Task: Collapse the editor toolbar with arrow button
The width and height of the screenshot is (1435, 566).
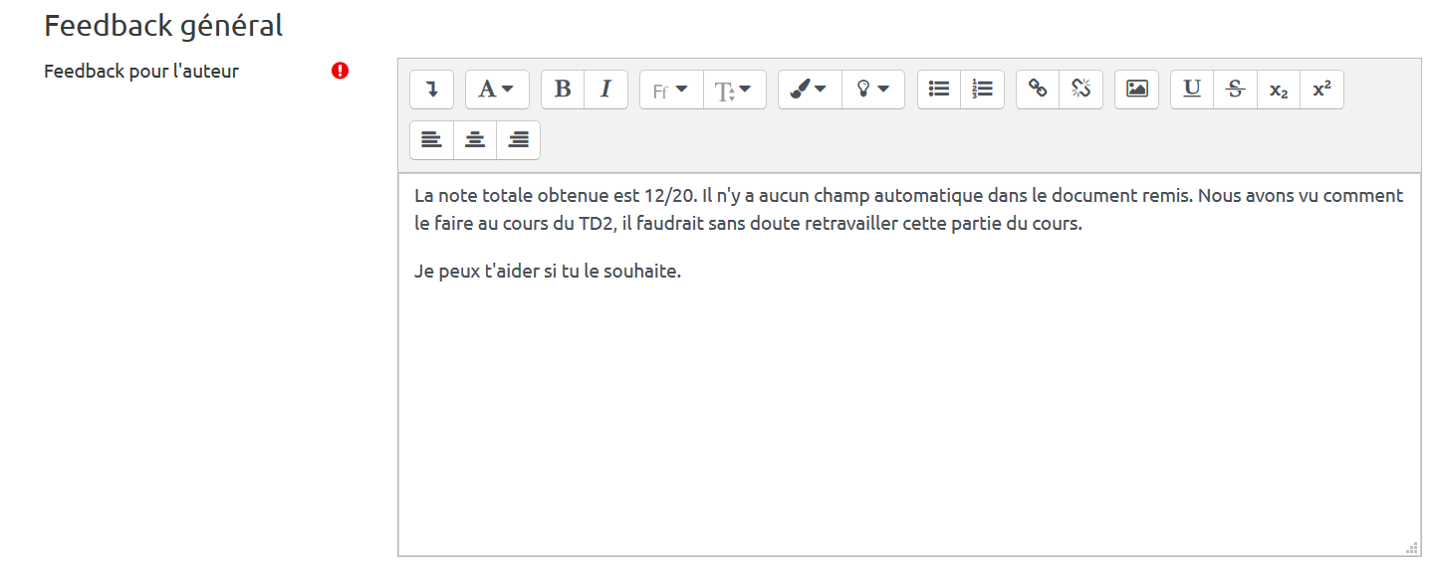Action: pos(432,90)
